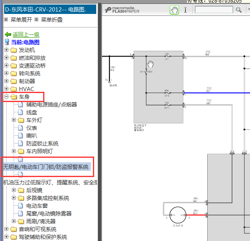Expand the 驾驶辅助和保护系统 folder
The height and width of the screenshot is (241, 250).
click(x=6, y=237)
